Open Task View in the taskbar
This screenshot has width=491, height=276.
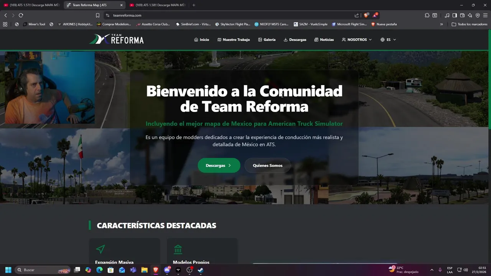[77, 270]
